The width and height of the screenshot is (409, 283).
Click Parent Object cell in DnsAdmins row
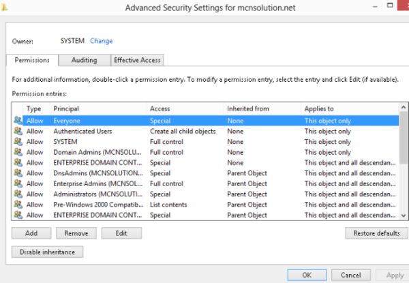point(247,173)
